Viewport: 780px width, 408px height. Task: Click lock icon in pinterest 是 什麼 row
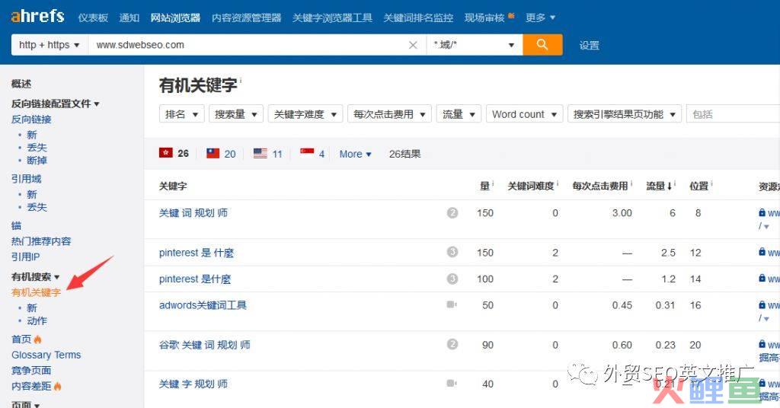click(x=762, y=252)
